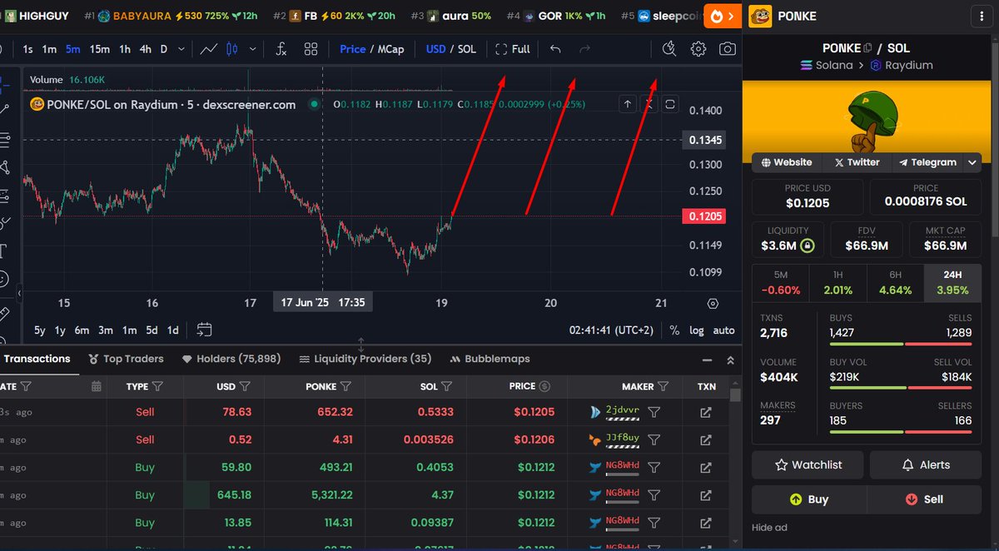Viewport: 999px width, 551px height.
Task: Enter Full screen chart mode
Action: click(513, 49)
